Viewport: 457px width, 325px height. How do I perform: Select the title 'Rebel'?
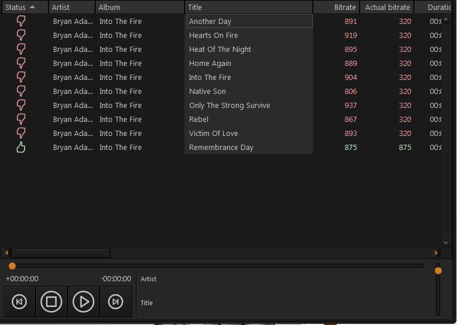coord(198,119)
